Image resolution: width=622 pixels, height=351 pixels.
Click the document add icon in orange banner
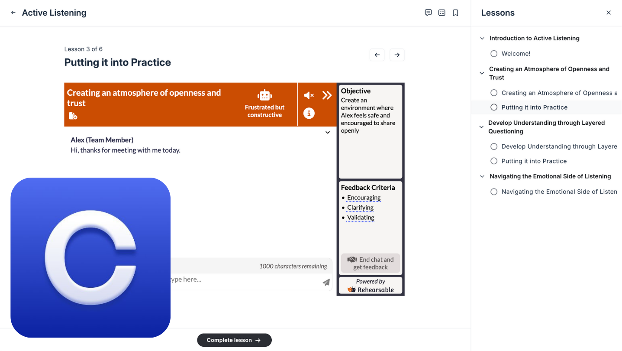click(73, 116)
